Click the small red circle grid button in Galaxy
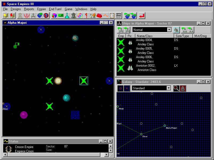The width and height of the screenshot is (214, 160). [127, 88]
